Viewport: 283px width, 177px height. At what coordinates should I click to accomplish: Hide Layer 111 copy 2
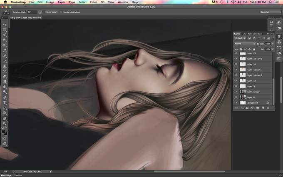tap(236, 59)
